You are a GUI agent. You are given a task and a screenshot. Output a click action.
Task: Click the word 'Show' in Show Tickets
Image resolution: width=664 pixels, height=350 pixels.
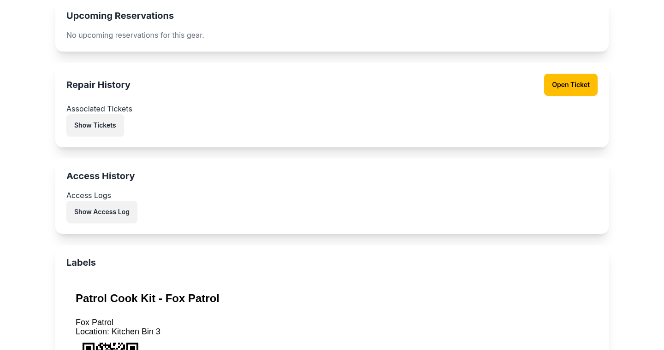point(83,125)
